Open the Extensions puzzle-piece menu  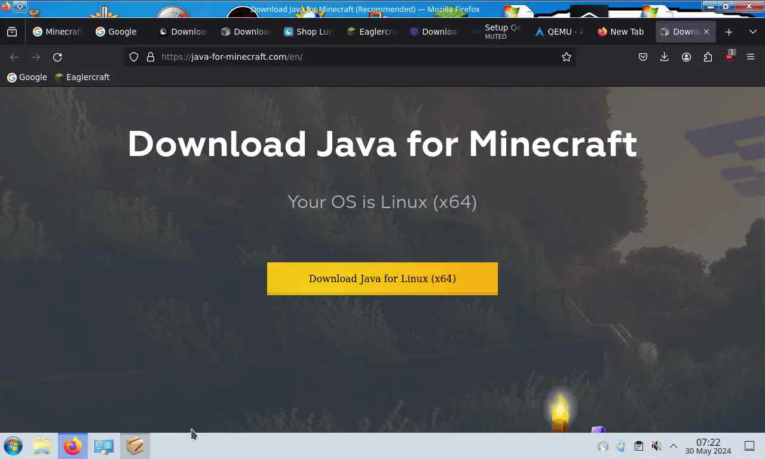(708, 57)
